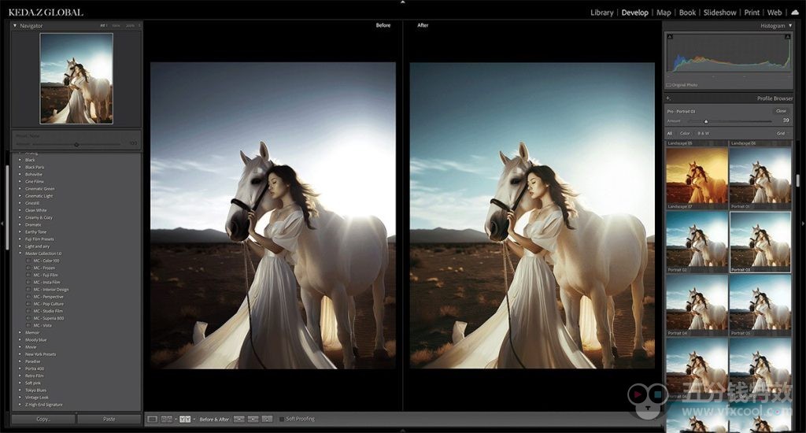
Task: Adjust the preset Amount slider in left panel
Action: (x=76, y=145)
